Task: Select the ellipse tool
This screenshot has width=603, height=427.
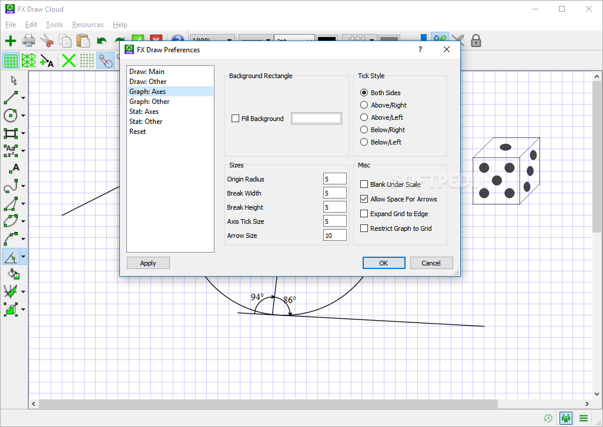Action: tap(11, 221)
